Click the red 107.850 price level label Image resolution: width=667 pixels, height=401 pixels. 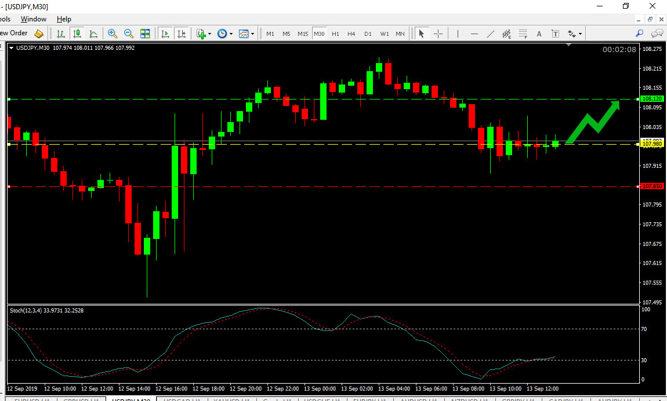click(652, 186)
